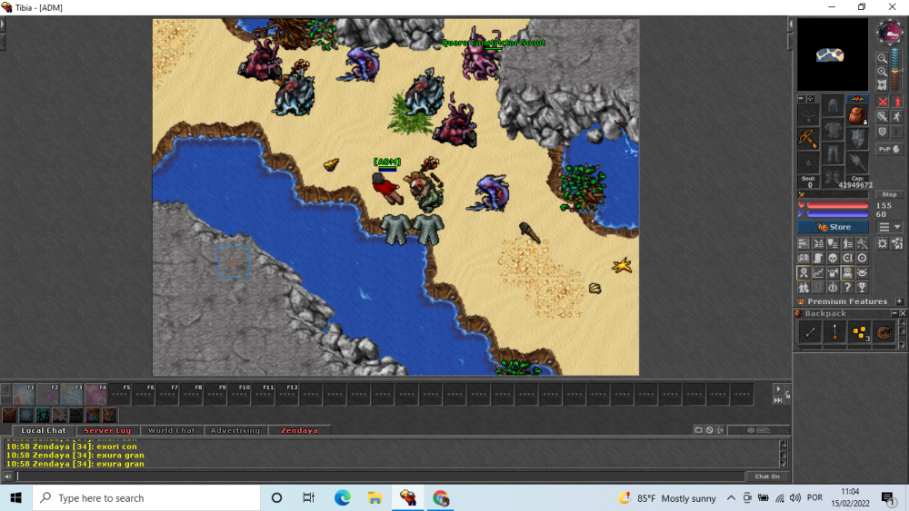The width and height of the screenshot is (909, 511).
Task: Click the Stop button
Action: [x=890, y=194]
